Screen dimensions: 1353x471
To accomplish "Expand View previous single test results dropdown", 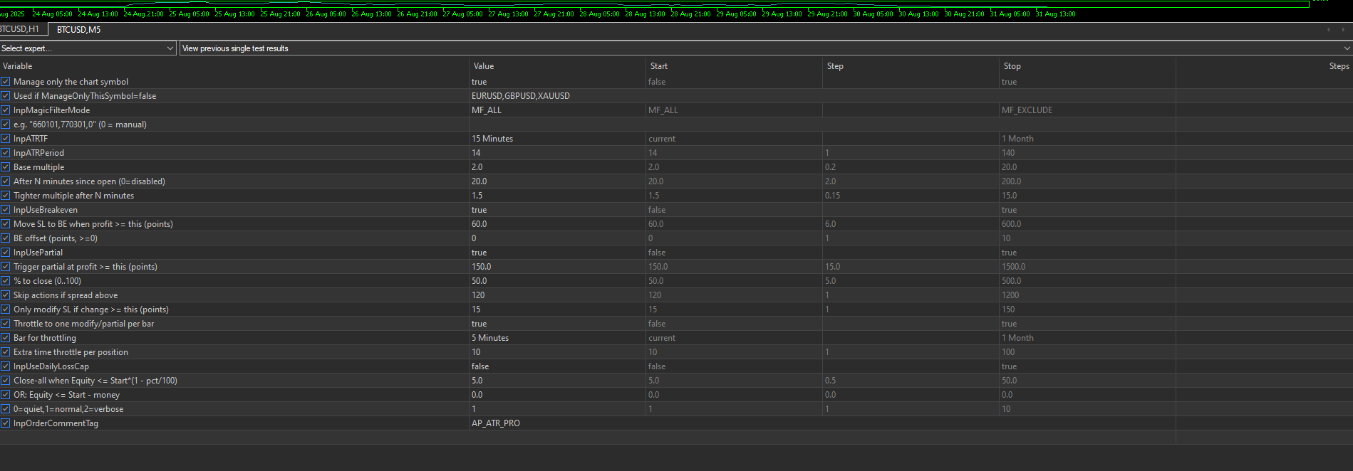I will (765, 48).
